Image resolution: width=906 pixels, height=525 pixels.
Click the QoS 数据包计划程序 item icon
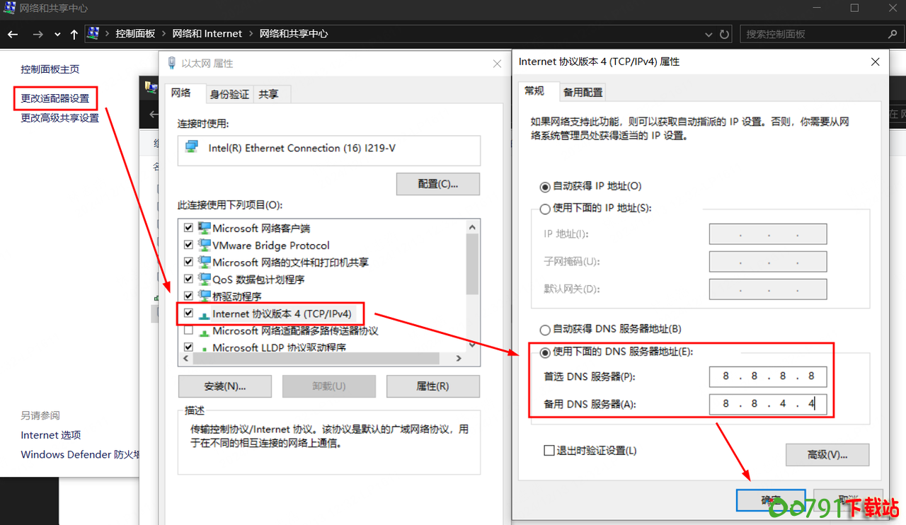pyautogui.click(x=205, y=279)
